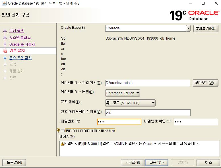Go to the 시스템 클래스 step
The height and width of the screenshot is (168, 221).
point(20,38)
